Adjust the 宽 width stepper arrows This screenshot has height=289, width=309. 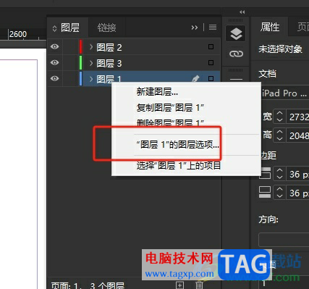(x=279, y=117)
